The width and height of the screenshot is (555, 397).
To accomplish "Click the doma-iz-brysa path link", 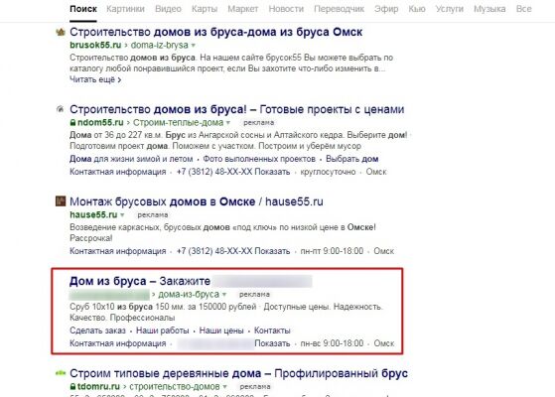I will (x=159, y=46).
